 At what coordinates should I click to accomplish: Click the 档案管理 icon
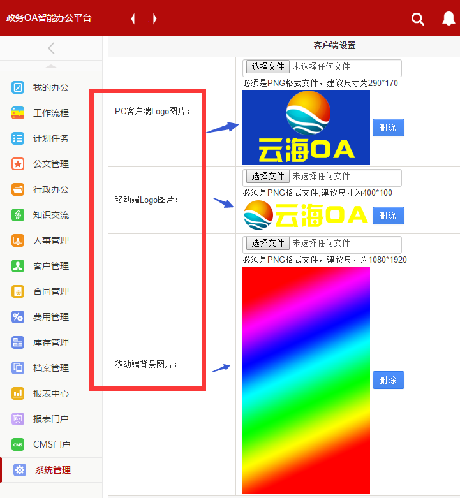point(18,368)
